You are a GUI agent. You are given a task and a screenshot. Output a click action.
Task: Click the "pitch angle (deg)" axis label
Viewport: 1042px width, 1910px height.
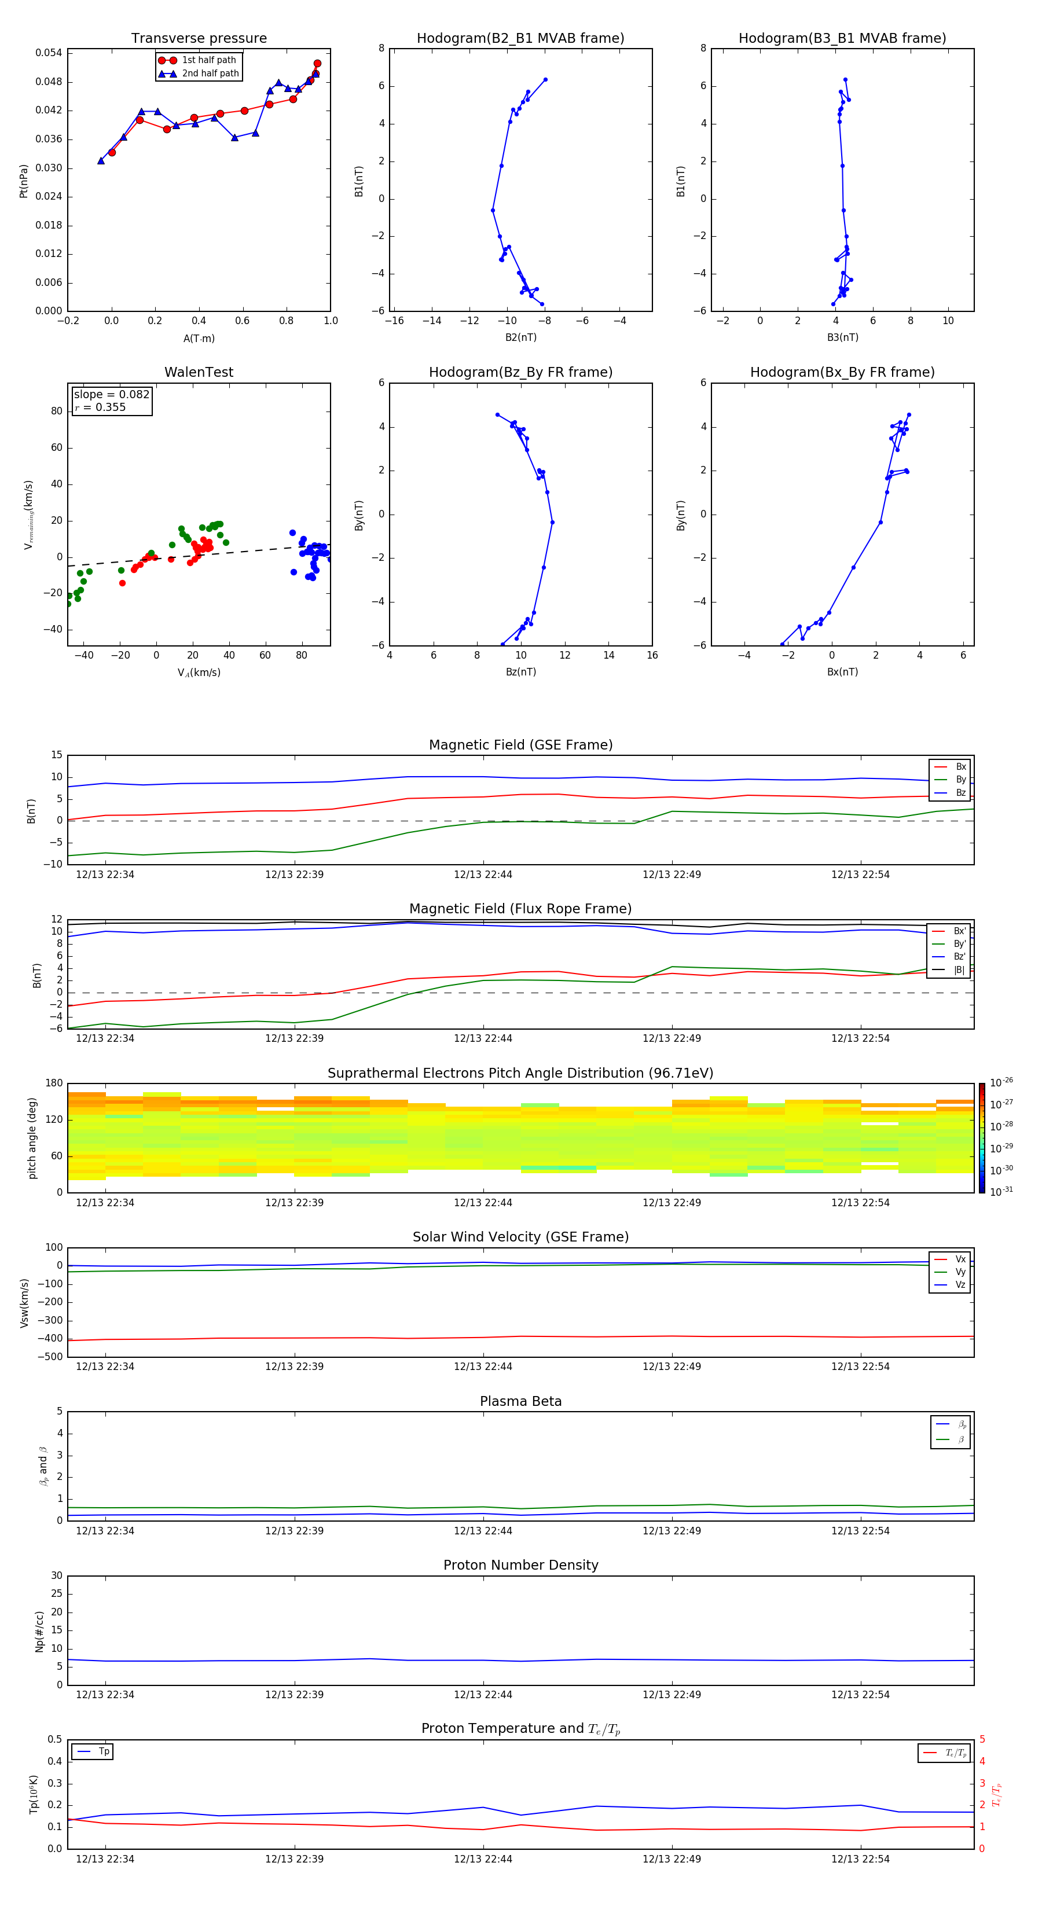tap(32, 1138)
